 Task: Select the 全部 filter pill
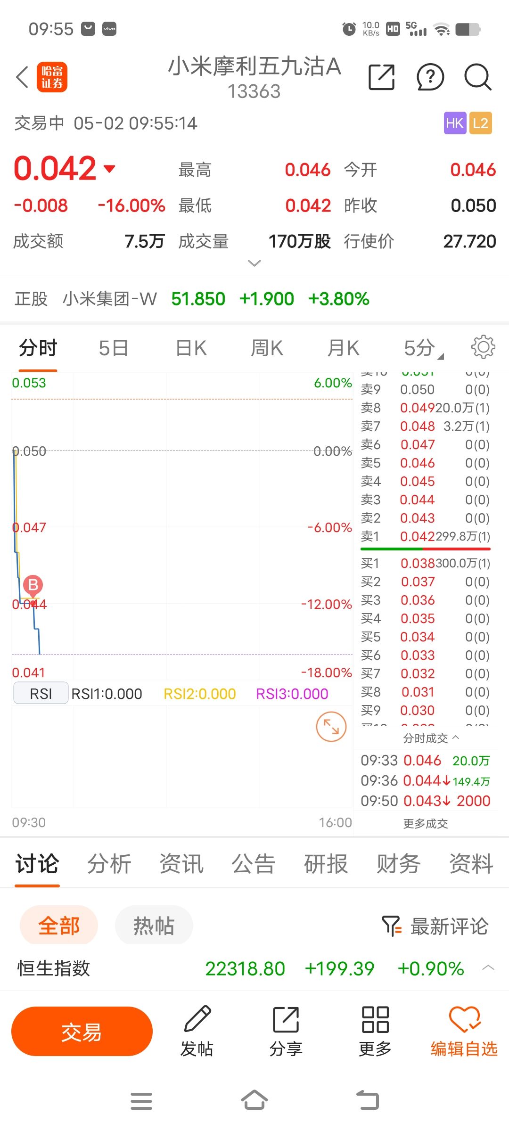pos(59,925)
